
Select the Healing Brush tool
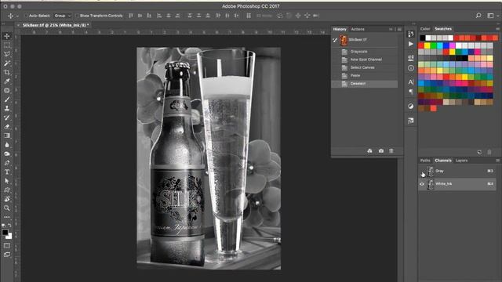click(x=7, y=91)
